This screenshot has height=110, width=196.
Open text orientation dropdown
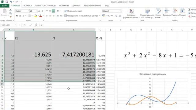tap(58, 11)
